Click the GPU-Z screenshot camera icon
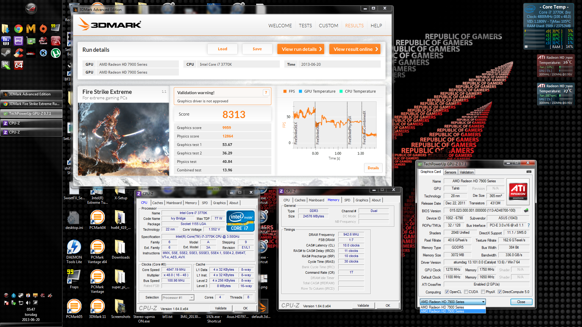The height and width of the screenshot is (327, 582). [x=529, y=172]
